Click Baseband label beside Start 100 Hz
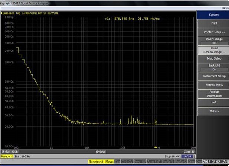 (7, 156)
